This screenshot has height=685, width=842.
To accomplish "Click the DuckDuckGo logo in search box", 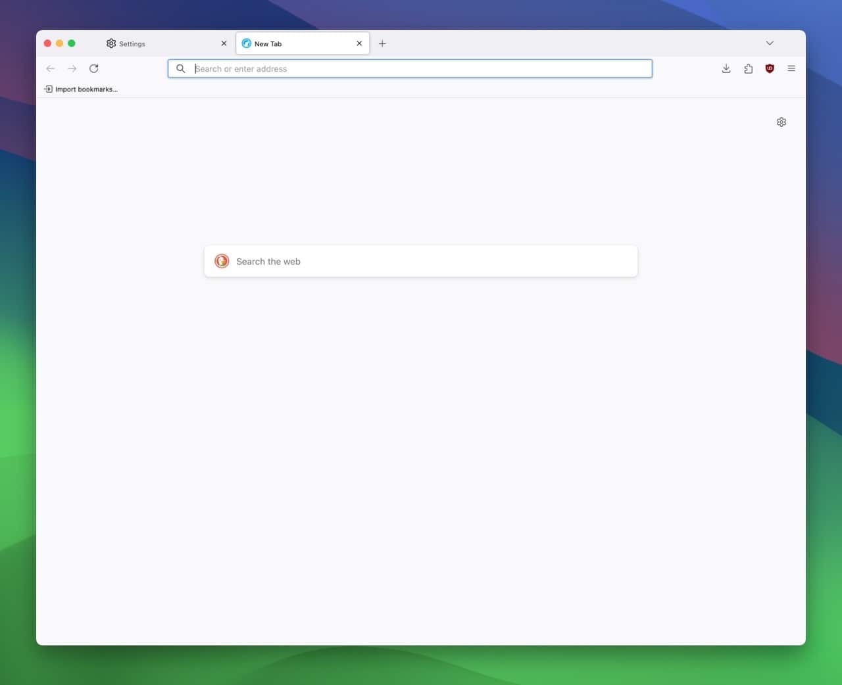I will tap(222, 261).
